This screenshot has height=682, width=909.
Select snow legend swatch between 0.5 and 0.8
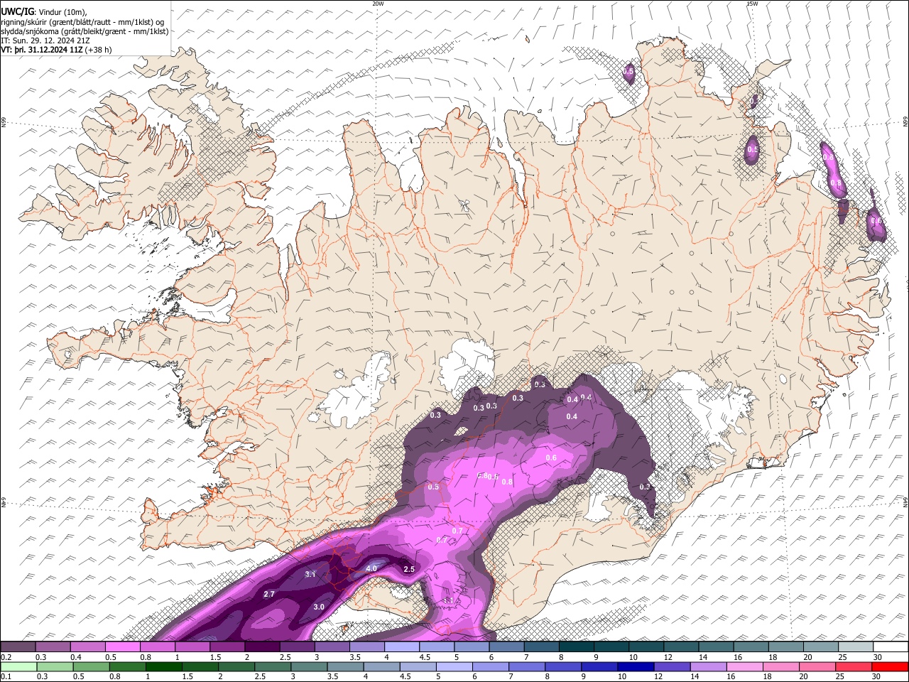(123, 647)
